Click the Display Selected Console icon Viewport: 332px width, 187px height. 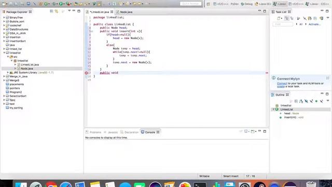point(246,131)
